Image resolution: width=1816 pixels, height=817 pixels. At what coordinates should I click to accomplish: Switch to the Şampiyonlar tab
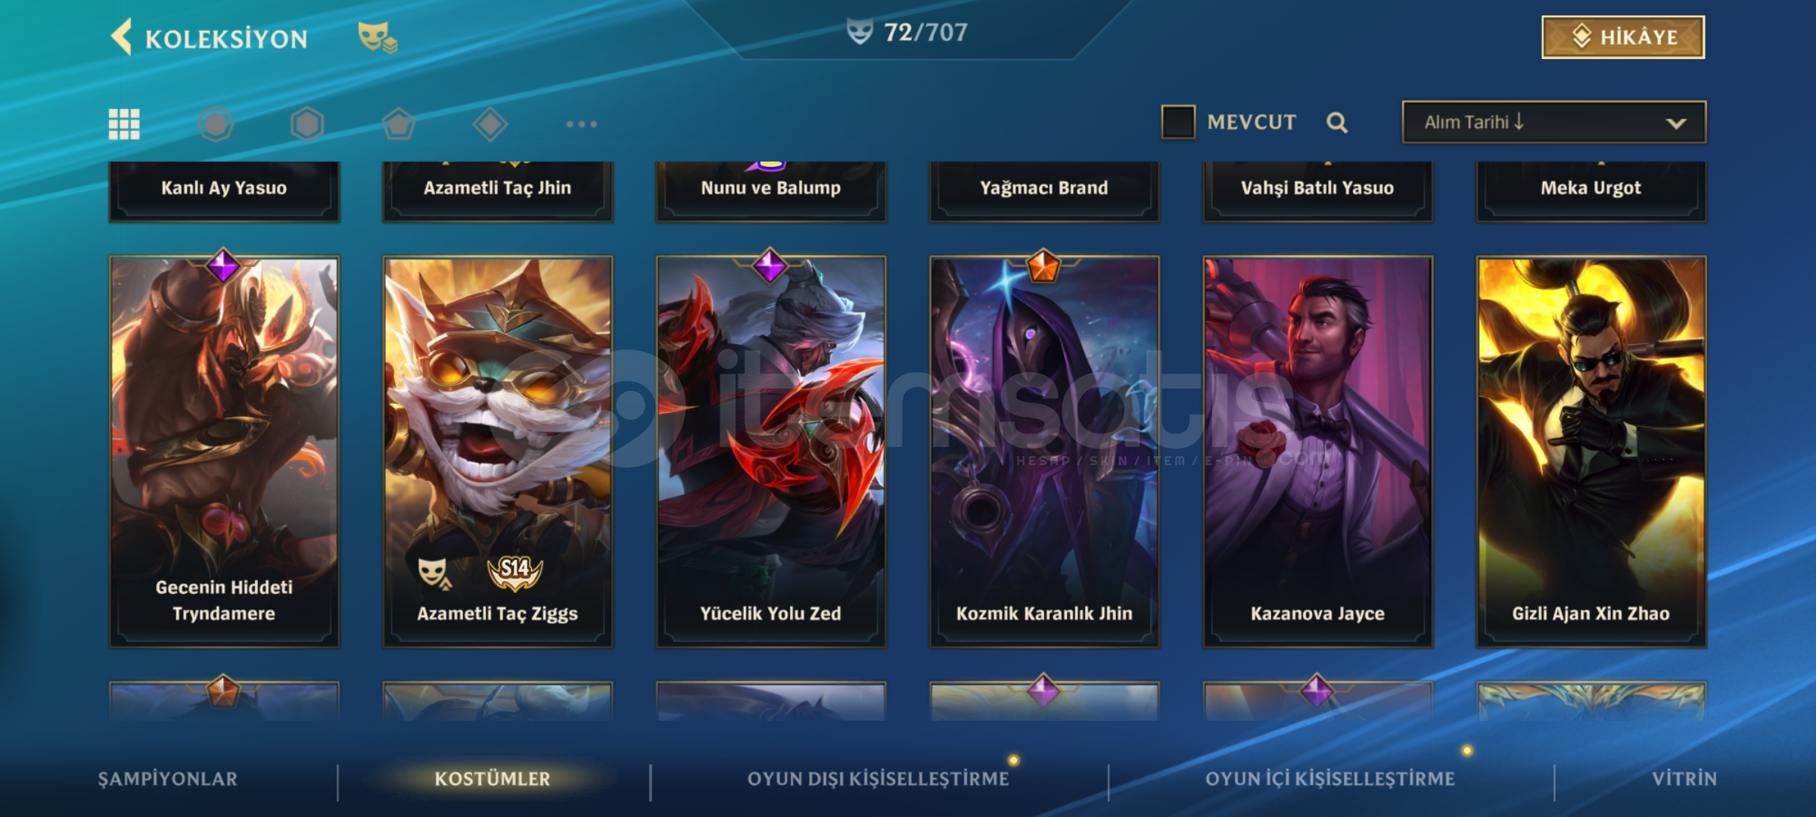[168, 778]
